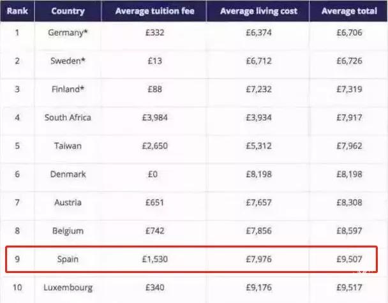Click South Africa's £3,984 tuition fee cell

click(153, 117)
